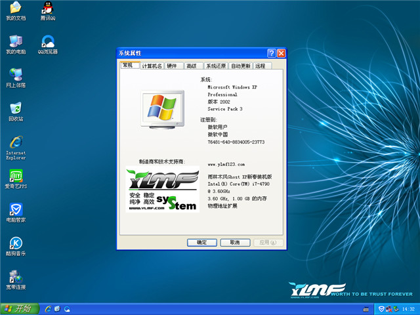Click the greyed 应用(A) button
This screenshot has height=315, width=420.
[268, 242]
